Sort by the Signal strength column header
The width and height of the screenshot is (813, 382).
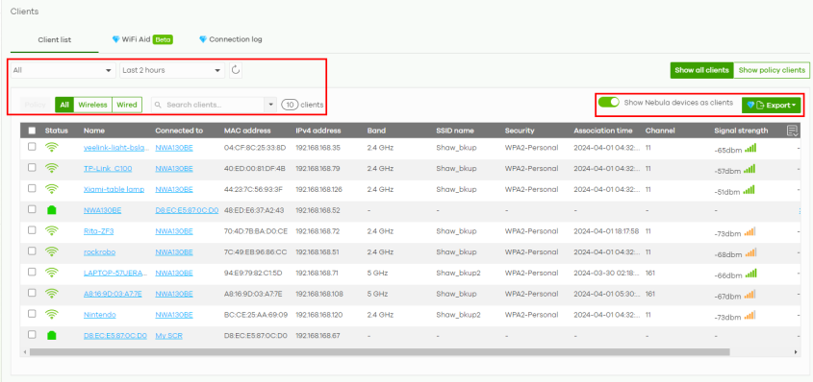[x=741, y=131]
